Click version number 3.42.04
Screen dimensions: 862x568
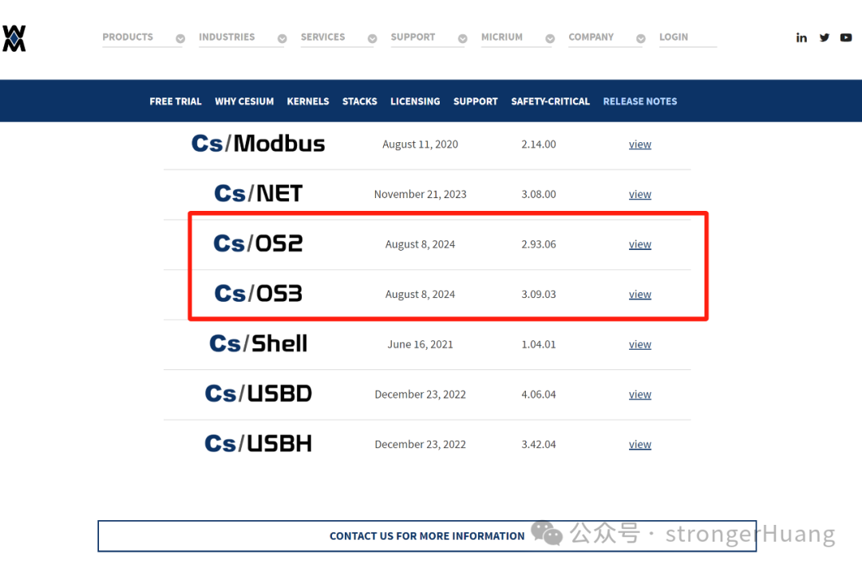pos(539,444)
